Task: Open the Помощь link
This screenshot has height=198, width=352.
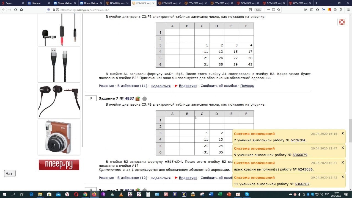Action: pyautogui.click(x=247, y=86)
